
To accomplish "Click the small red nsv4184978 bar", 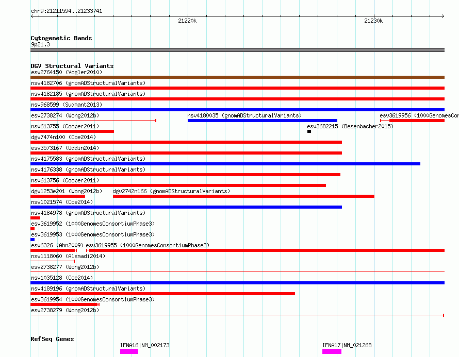I will point(36,218).
